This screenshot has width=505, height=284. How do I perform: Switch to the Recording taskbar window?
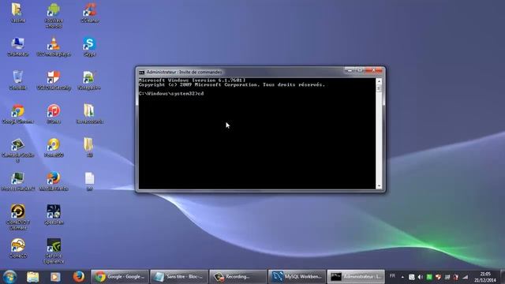click(x=238, y=277)
